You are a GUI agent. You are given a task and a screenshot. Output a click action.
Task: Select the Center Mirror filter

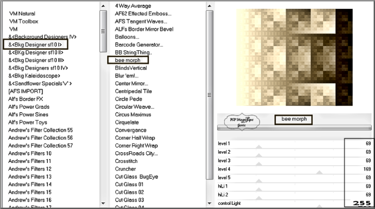(131, 84)
